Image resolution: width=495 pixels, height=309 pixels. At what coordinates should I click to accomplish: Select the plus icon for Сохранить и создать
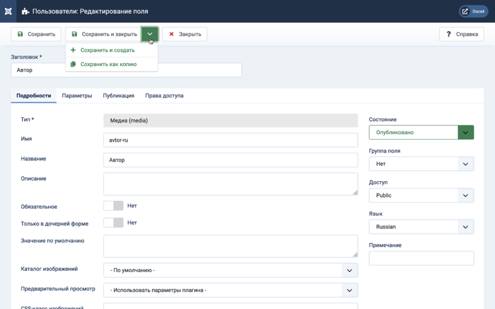click(73, 50)
